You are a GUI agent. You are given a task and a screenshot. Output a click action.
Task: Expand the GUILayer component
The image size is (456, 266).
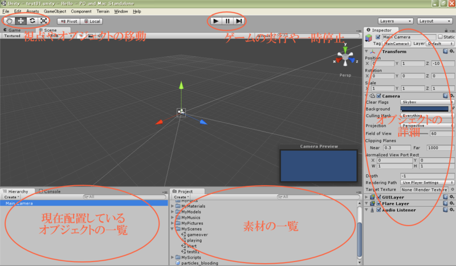367,197
